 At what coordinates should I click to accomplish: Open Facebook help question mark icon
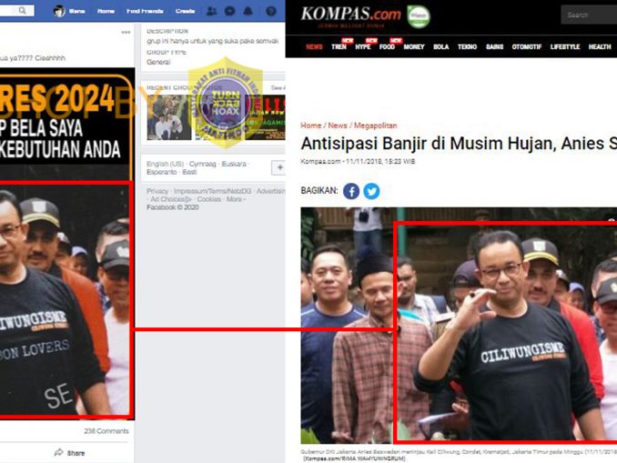point(270,11)
